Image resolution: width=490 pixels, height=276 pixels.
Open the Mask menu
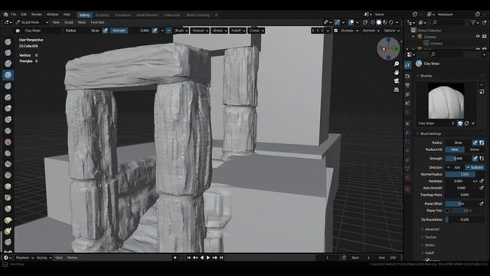coord(82,22)
